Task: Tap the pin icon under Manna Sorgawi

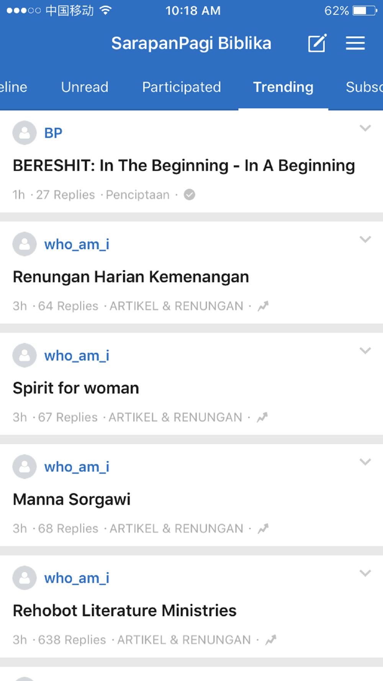Action: 263,529
